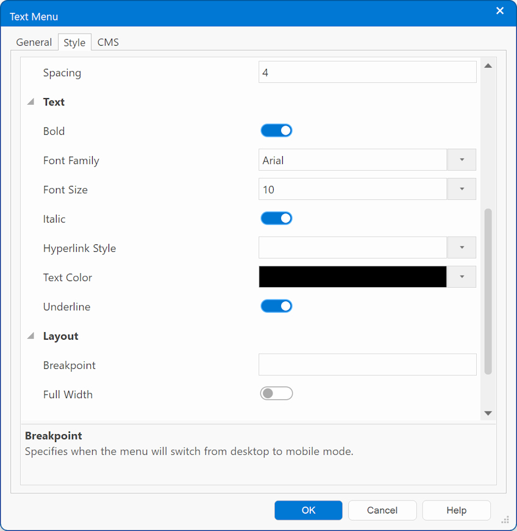Image resolution: width=517 pixels, height=531 pixels.
Task: Click the scroll up arrow
Action: (x=488, y=66)
